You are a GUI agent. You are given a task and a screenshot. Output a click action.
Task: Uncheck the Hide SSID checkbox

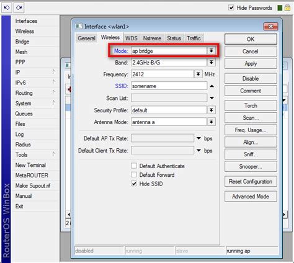pos(134,184)
